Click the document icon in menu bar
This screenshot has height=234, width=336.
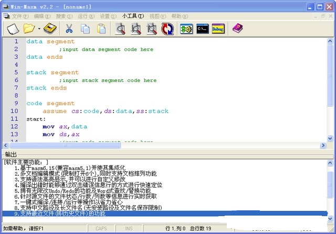pos(6,16)
